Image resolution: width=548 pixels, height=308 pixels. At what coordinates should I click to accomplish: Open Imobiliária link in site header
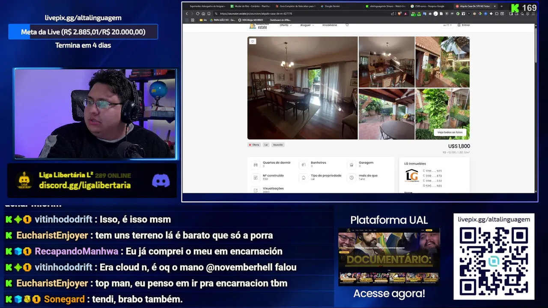click(x=330, y=25)
